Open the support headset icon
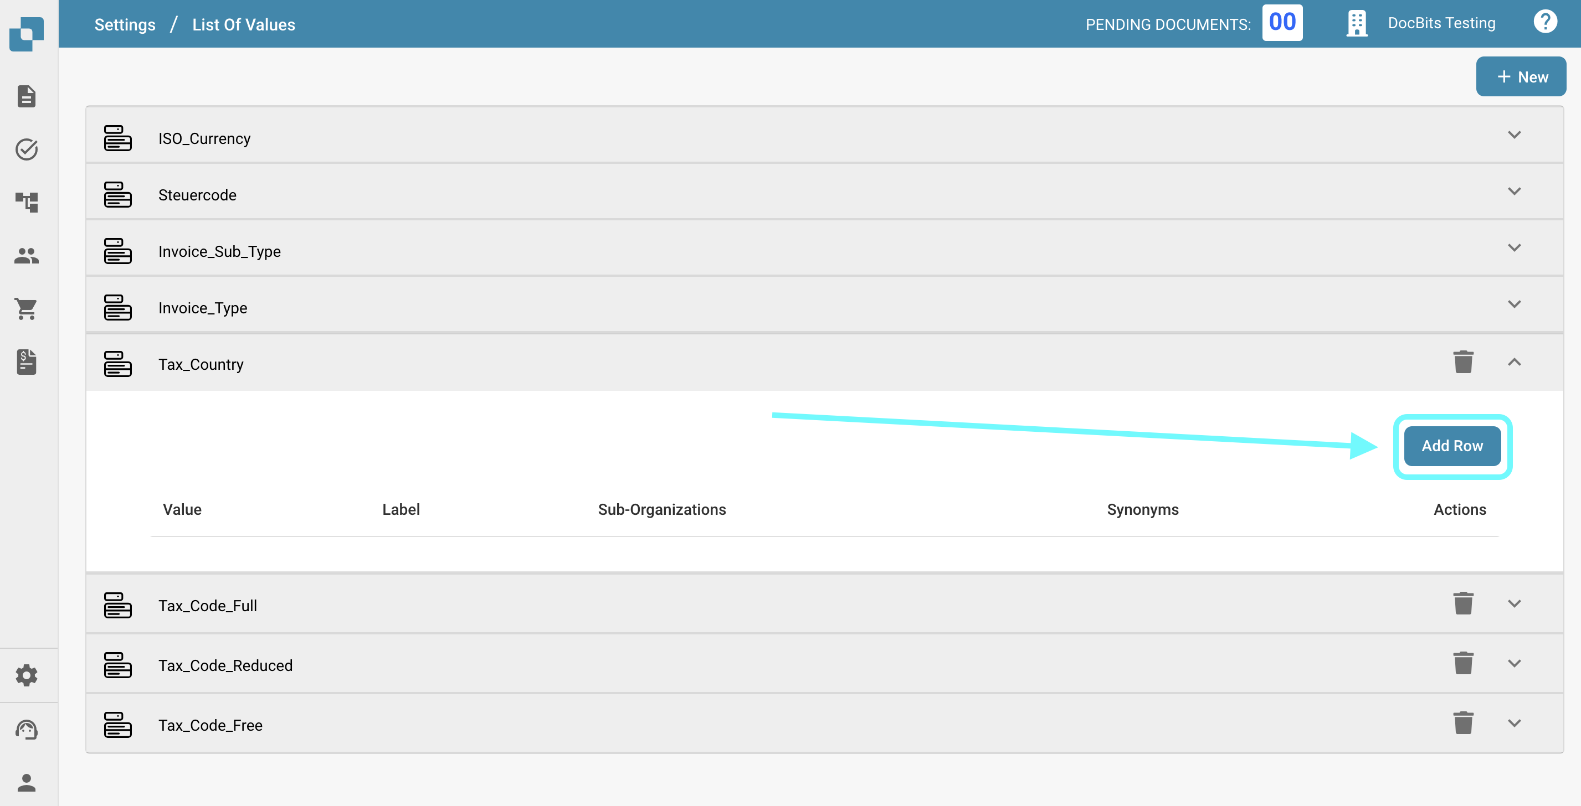The height and width of the screenshot is (806, 1581). pyautogui.click(x=27, y=729)
